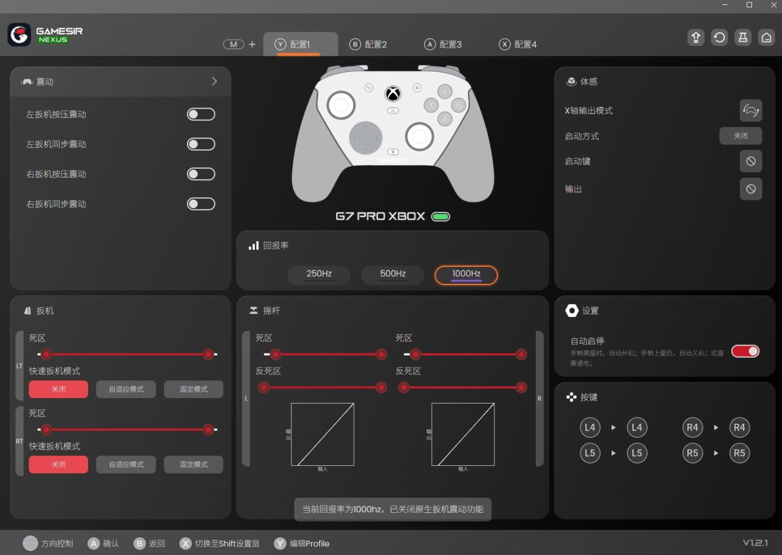Open the R4 mapping target selector
Viewport: 782px width, 555px height.
coord(739,427)
